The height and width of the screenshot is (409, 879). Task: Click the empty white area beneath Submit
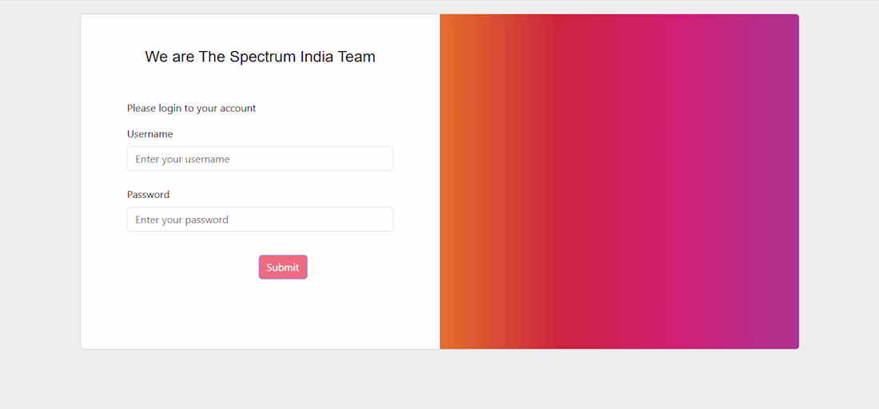(261, 314)
